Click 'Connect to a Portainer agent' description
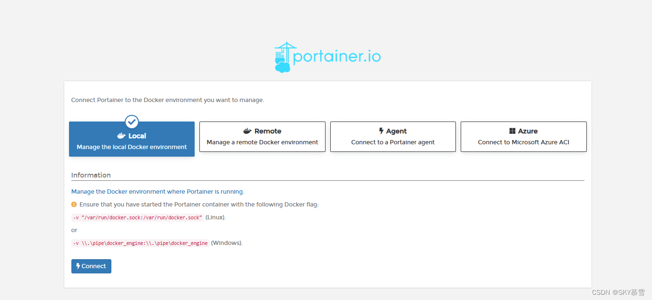Viewport: 652px width, 300px height. 393,142
